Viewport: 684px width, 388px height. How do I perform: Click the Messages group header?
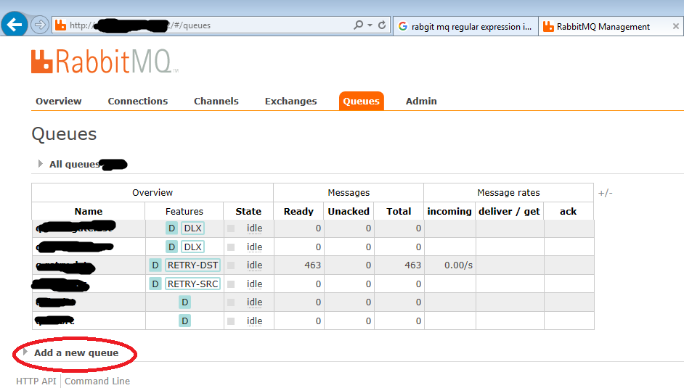[349, 192]
